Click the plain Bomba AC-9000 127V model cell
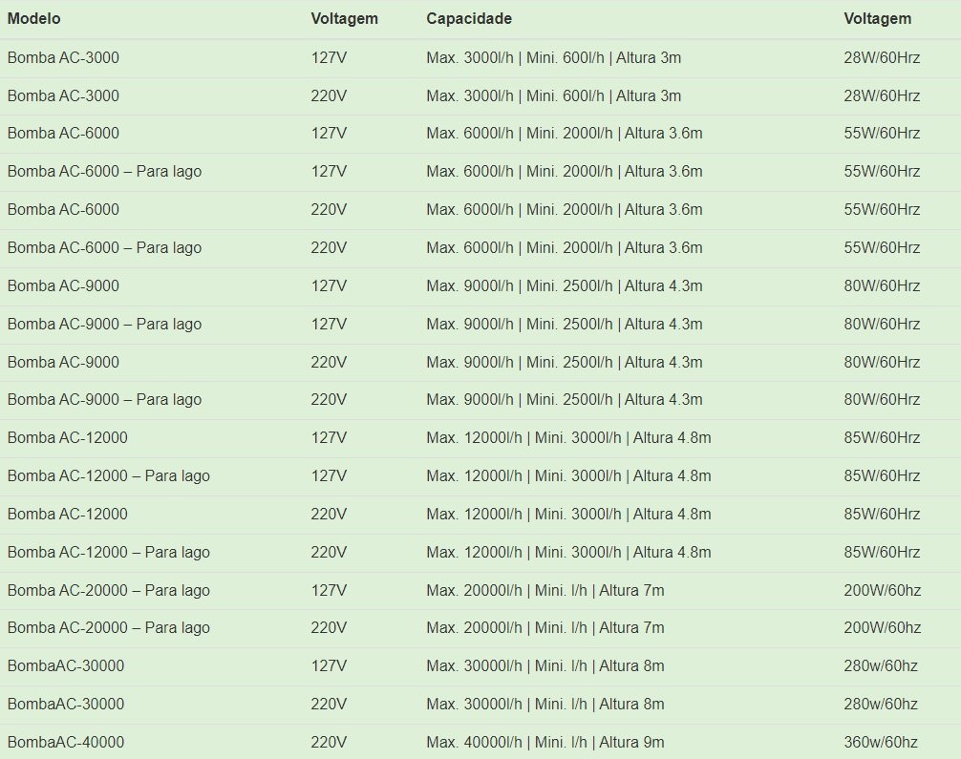Viewport: 961px width, 759px height. click(x=63, y=285)
